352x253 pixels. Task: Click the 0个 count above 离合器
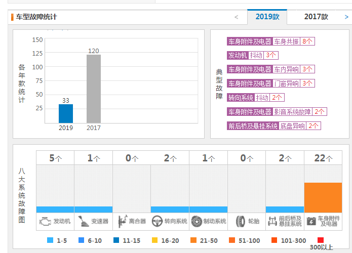pos(132,158)
